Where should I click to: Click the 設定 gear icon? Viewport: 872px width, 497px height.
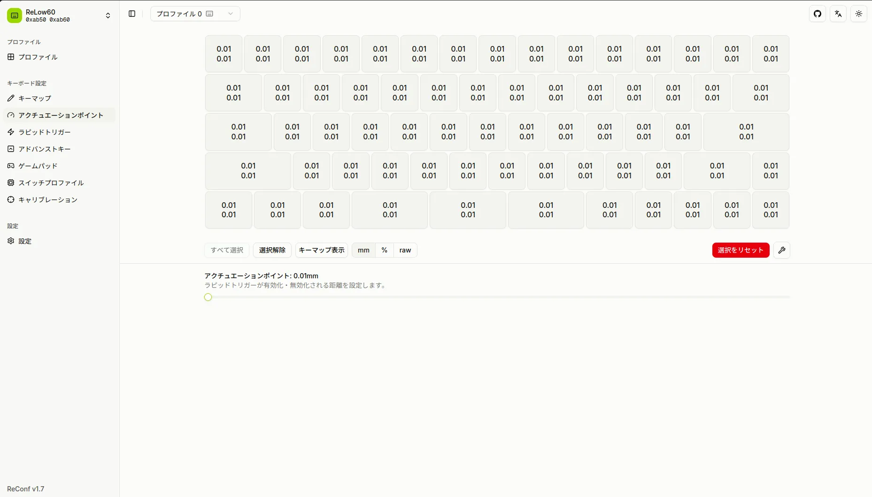[x=11, y=241]
